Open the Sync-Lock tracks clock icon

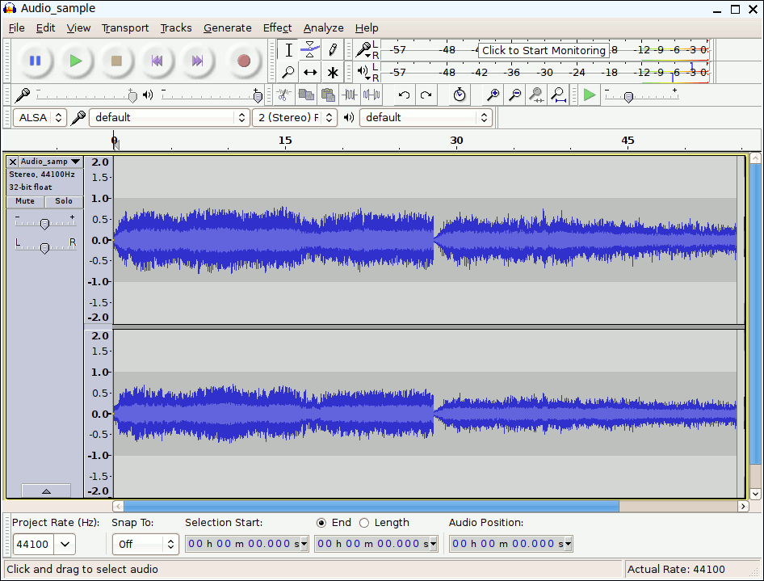pos(460,95)
